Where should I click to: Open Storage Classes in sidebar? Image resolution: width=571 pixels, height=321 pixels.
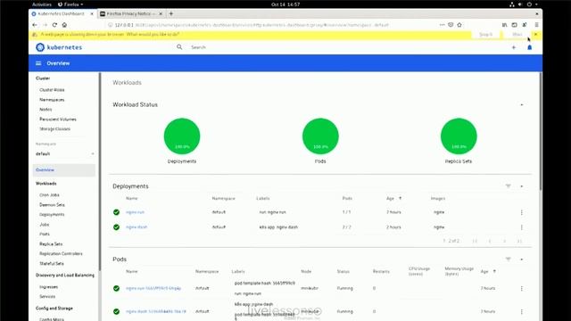point(55,129)
